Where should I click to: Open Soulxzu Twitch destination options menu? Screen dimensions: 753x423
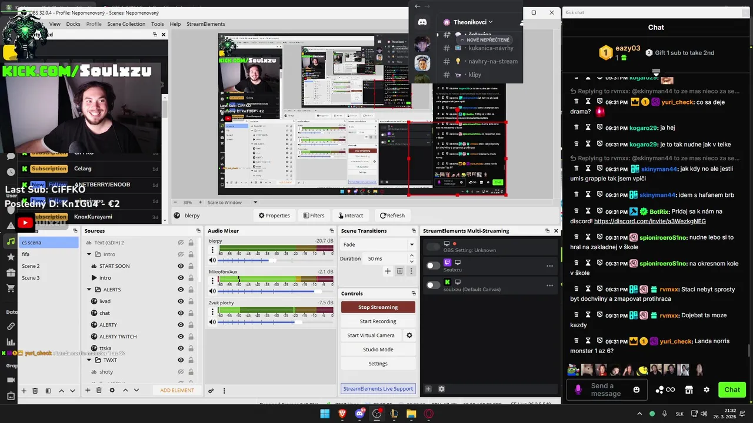pos(549,266)
